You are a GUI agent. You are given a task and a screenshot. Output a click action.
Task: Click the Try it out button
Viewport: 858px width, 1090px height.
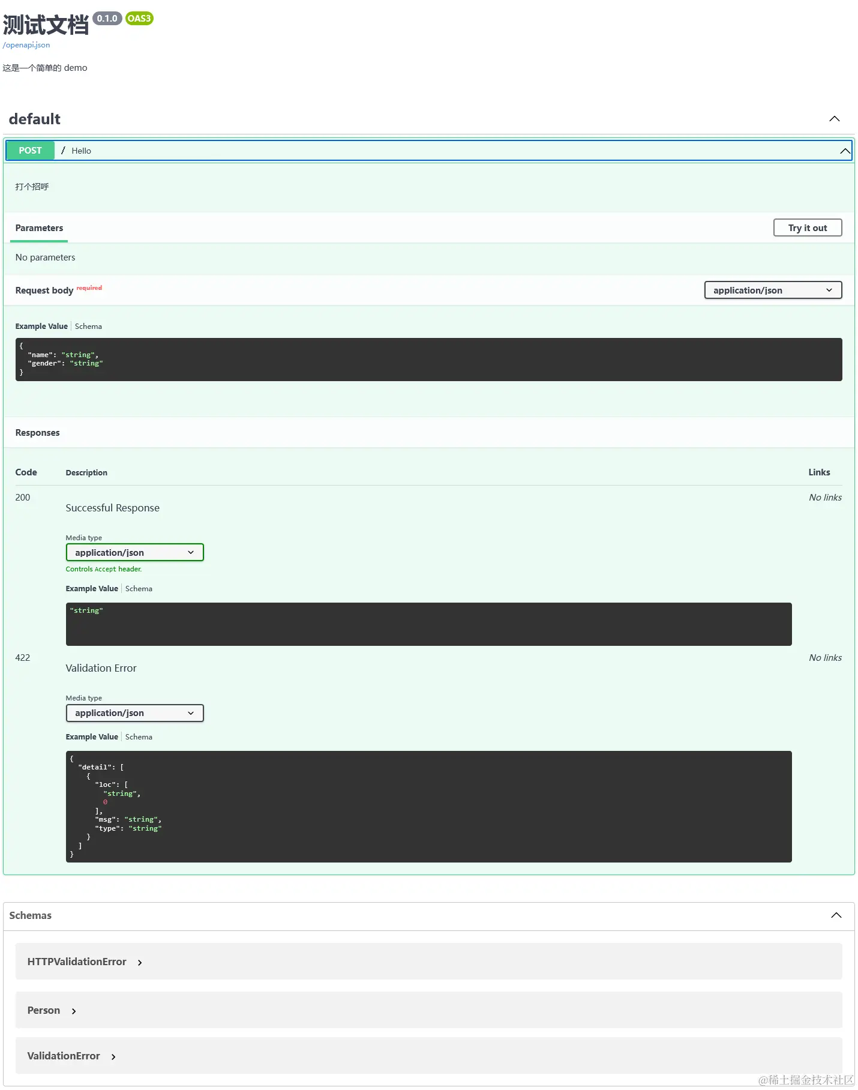[807, 228]
